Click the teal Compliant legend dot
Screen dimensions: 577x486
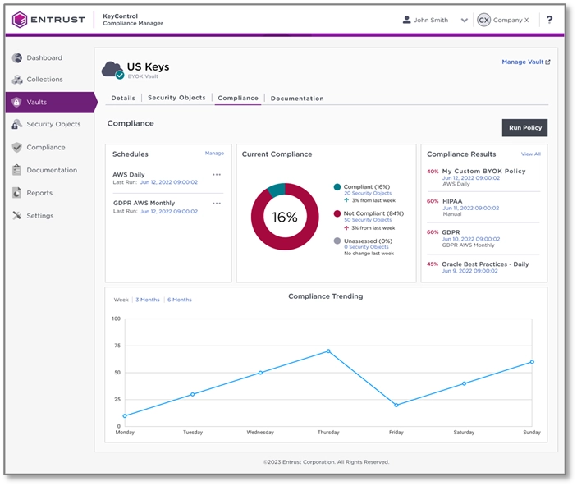click(x=337, y=186)
